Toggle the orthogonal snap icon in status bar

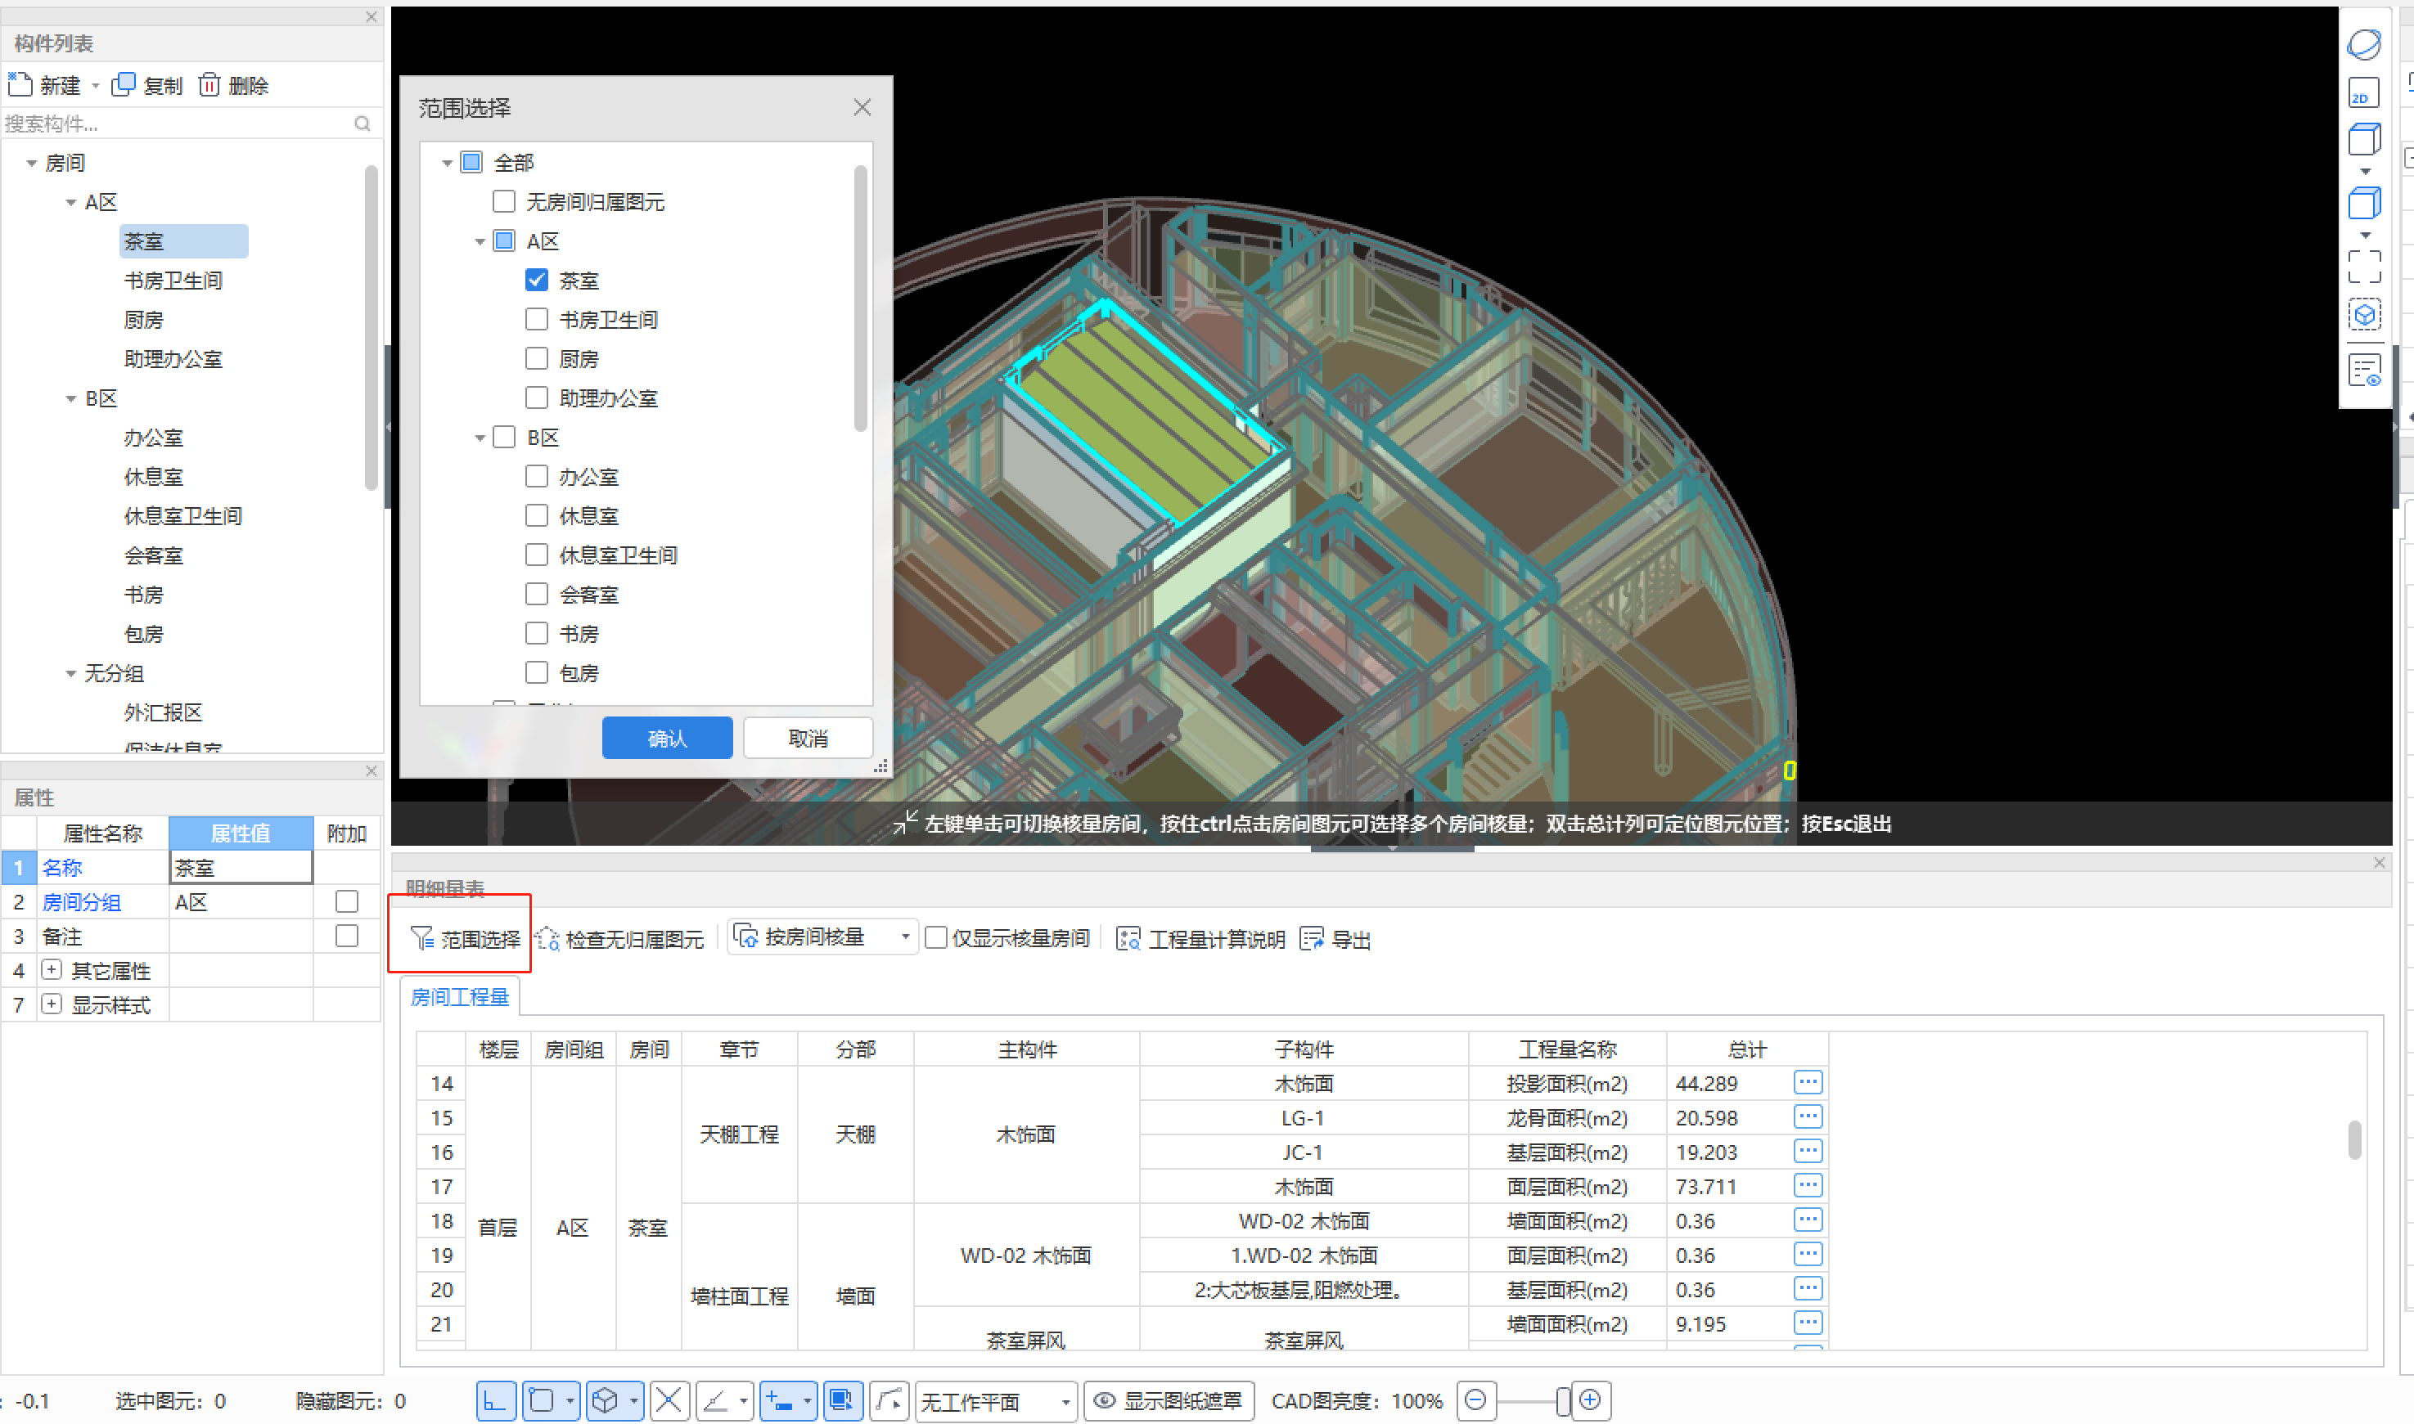tap(495, 1401)
